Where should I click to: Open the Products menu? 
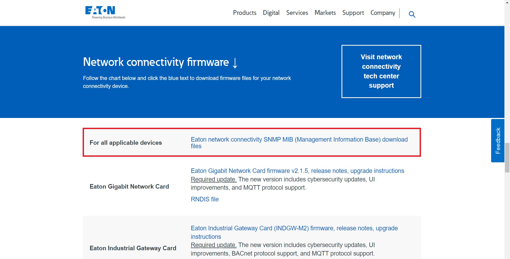(x=245, y=13)
